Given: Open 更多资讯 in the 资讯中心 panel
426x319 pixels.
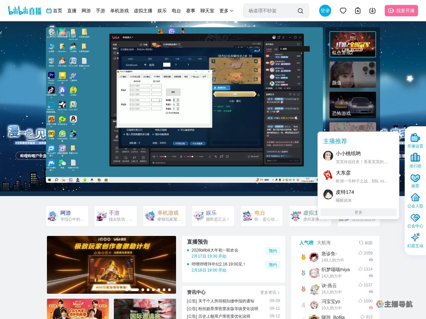Looking at the screenshot, I should click(269, 292).
